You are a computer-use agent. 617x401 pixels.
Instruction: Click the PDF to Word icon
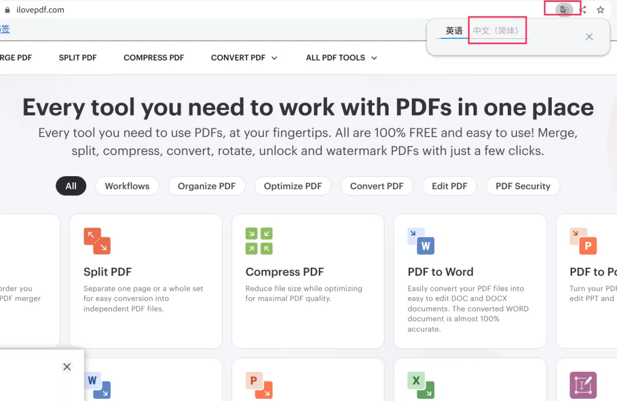pos(421,241)
